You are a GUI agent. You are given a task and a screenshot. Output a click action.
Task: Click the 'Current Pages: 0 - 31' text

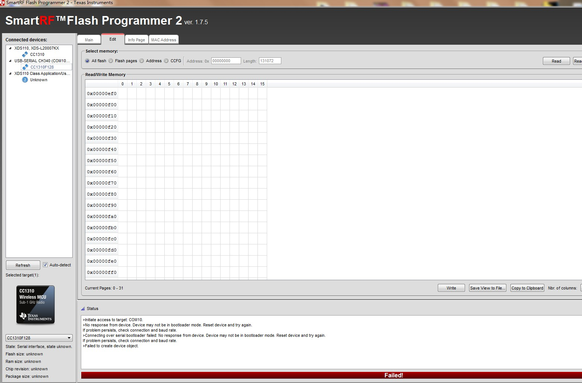[104, 288]
